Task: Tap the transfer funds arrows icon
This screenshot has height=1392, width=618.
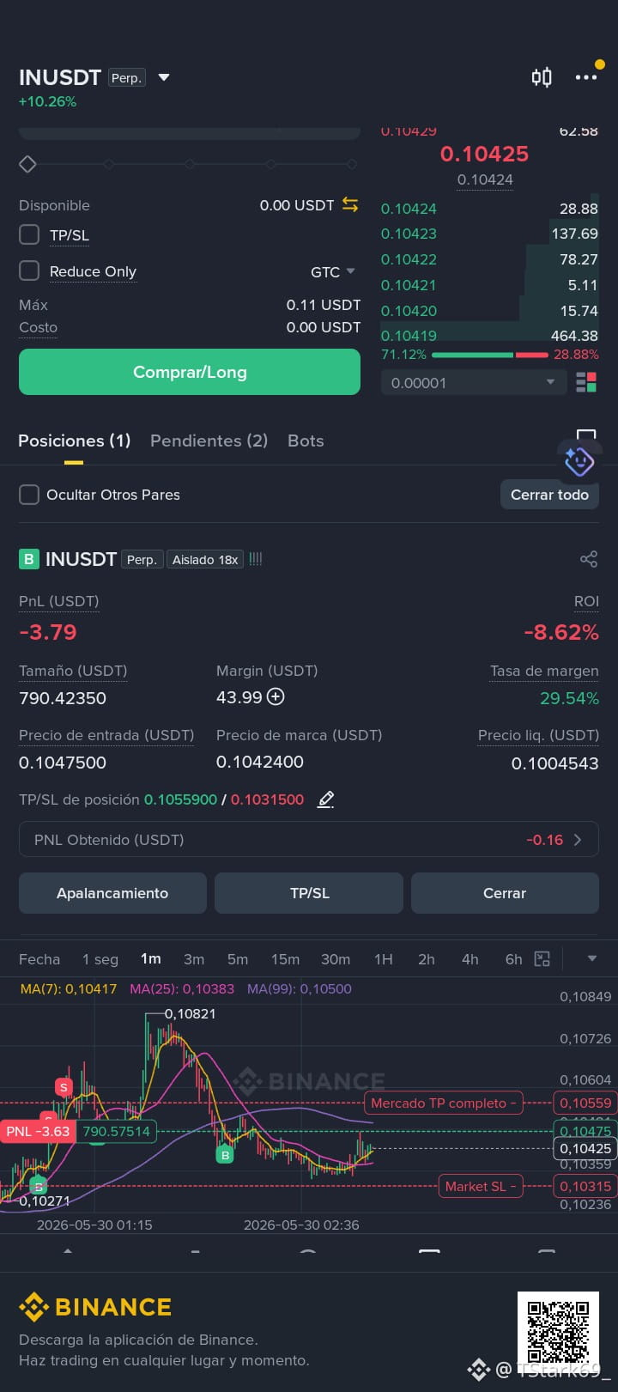Action: click(350, 204)
